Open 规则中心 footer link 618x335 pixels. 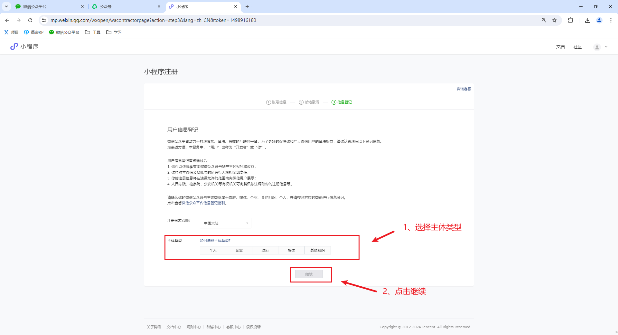click(x=194, y=327)
